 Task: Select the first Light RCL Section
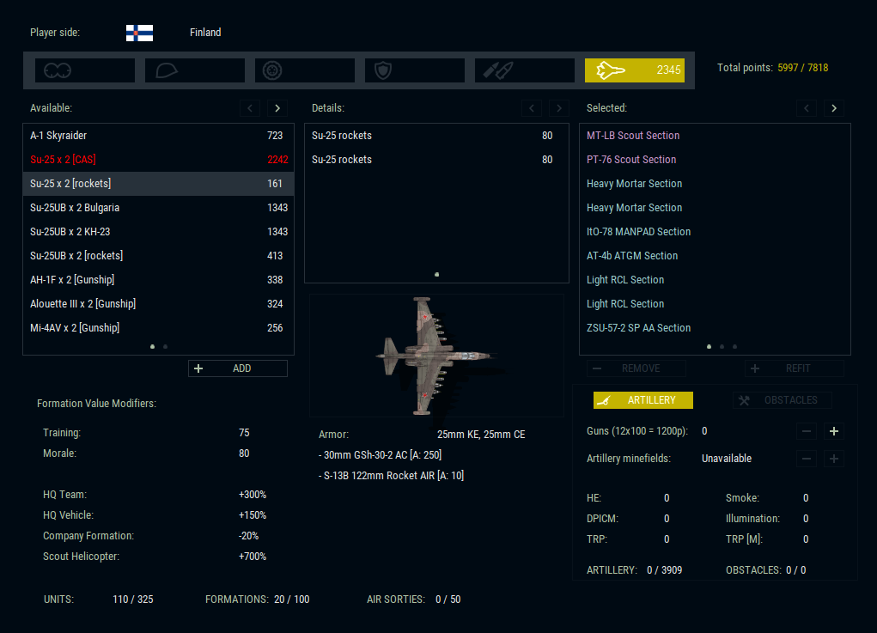[715, 280]
